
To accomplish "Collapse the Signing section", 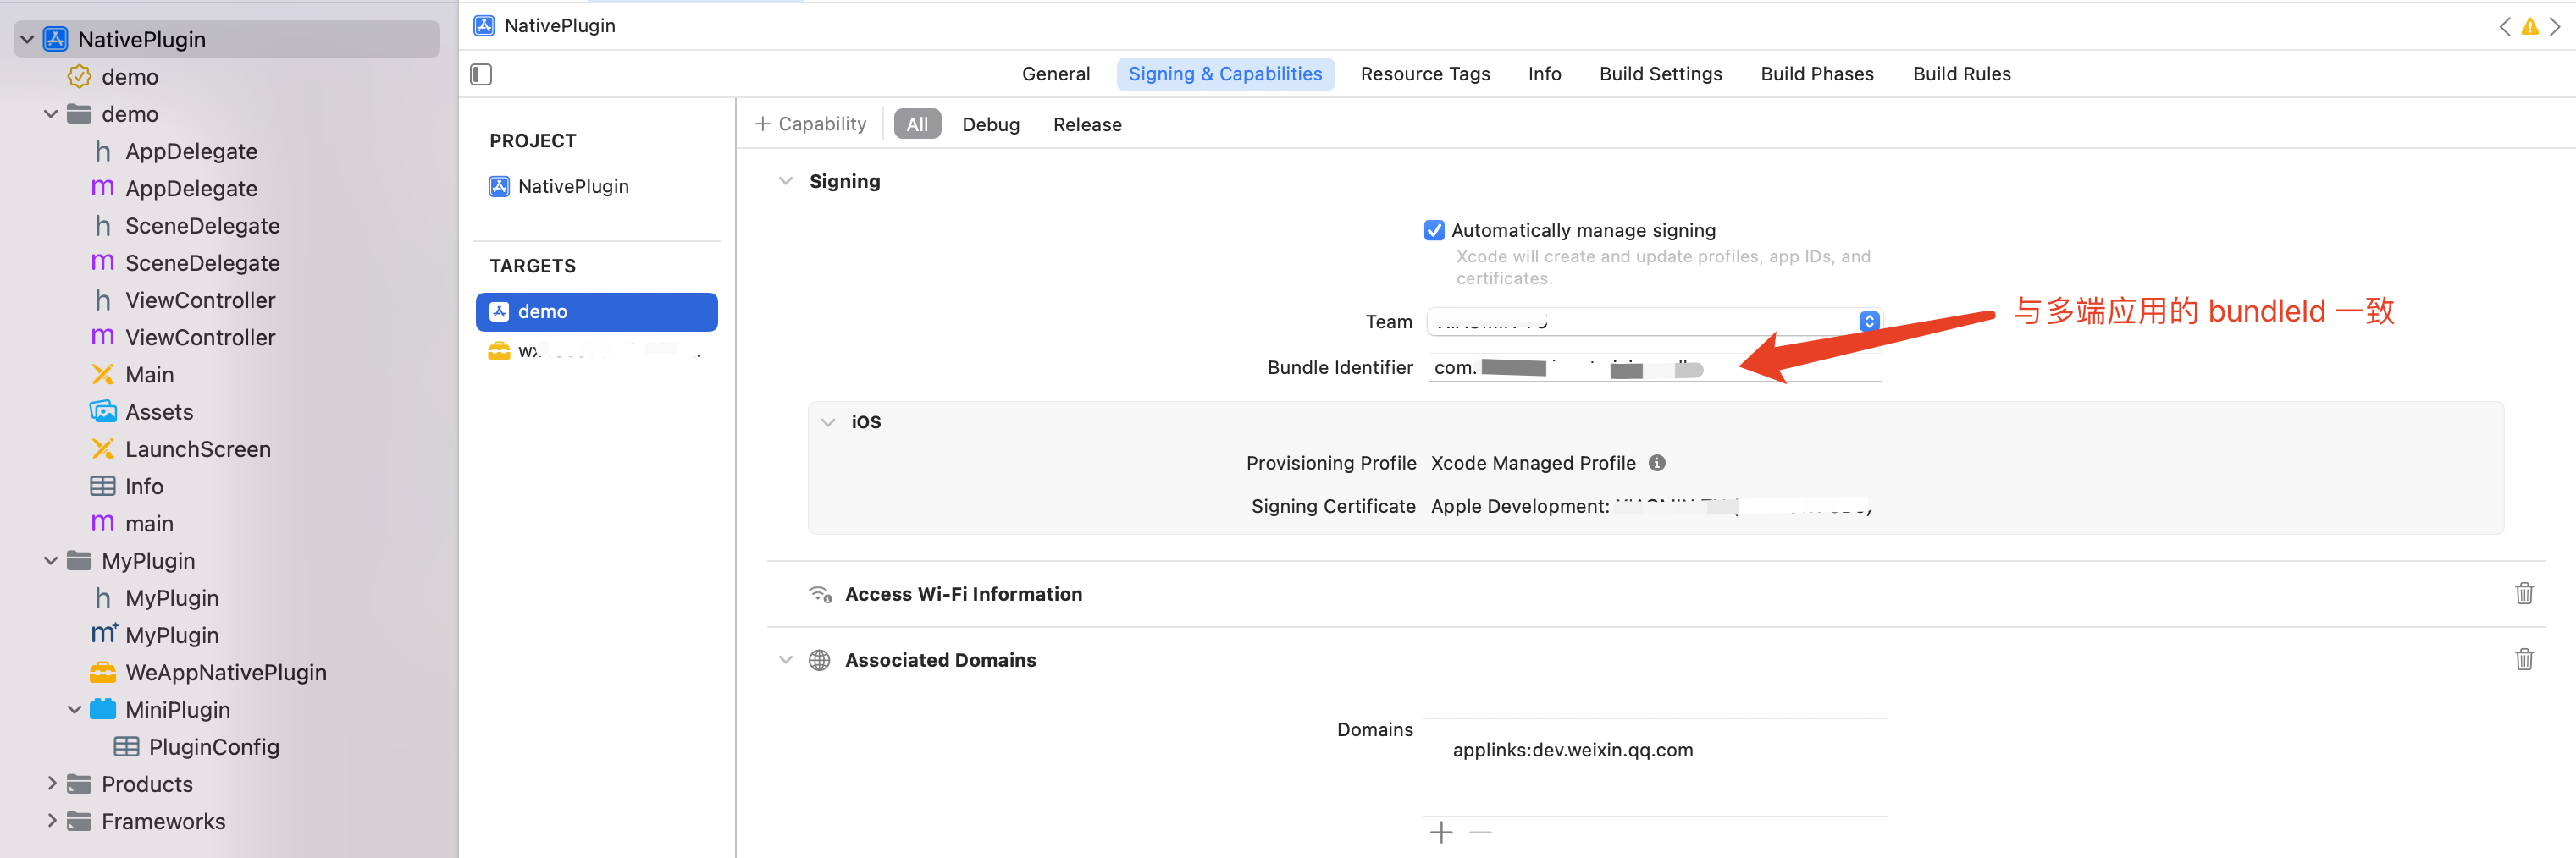I will click(x=786, y=181).
